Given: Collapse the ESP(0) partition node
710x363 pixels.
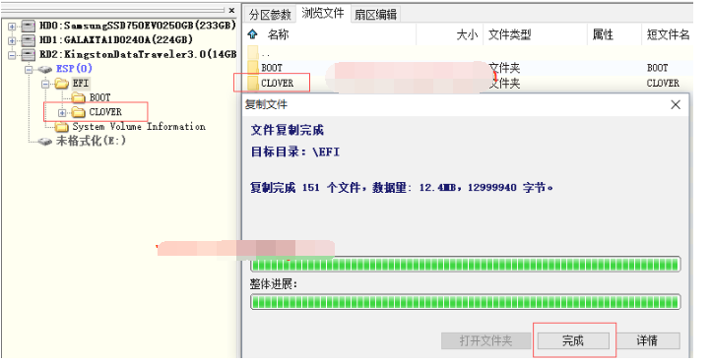Looking at the screenshot, I should [x=29, y=70].
